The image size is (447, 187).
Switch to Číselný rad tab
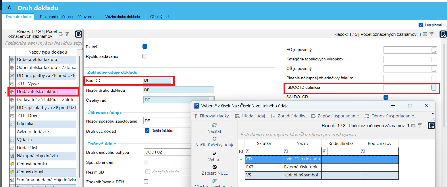click(x=159, y=17)
